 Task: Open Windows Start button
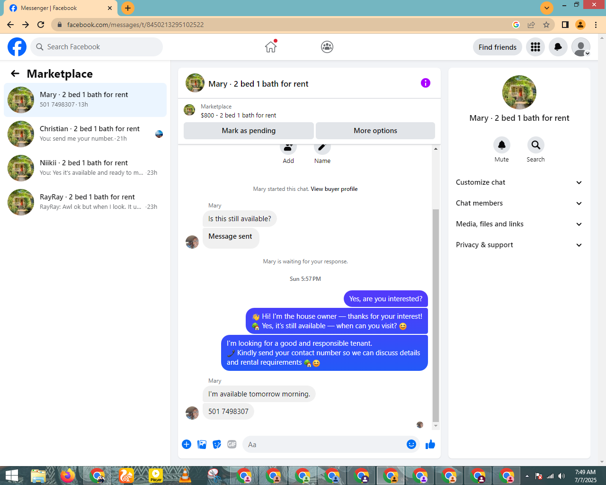point(11,476)
